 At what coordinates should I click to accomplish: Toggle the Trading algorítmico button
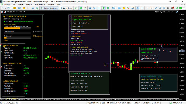[x=49, y=8]
